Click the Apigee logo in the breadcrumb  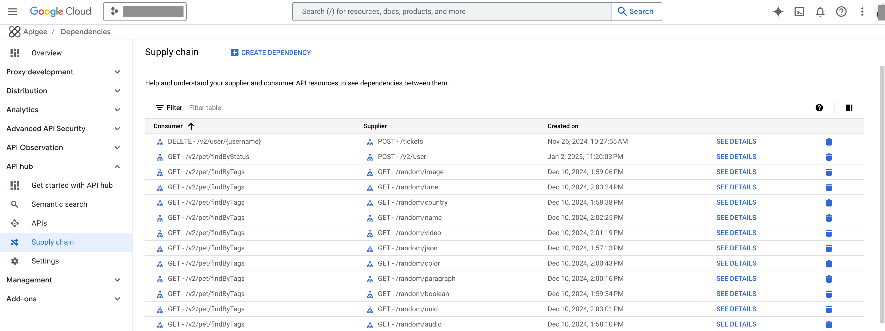point(14,31)
